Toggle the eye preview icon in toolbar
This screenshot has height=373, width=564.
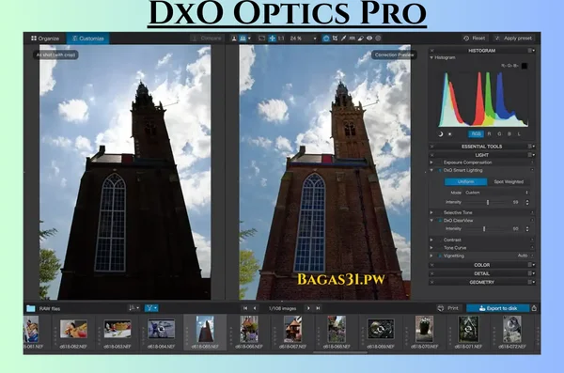tap(369, 39)
